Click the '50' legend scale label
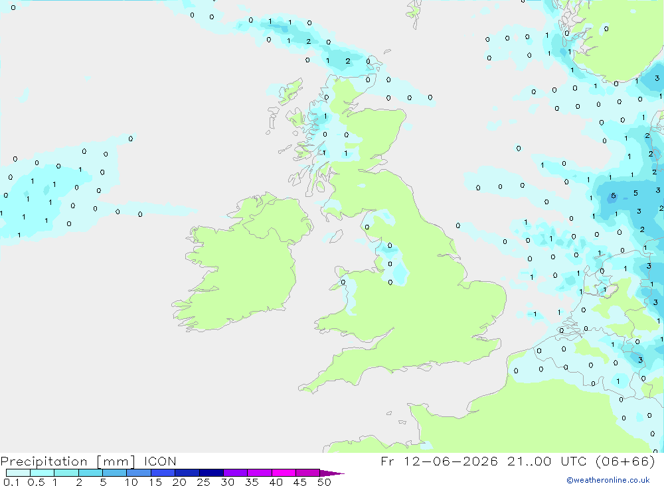 324,482
